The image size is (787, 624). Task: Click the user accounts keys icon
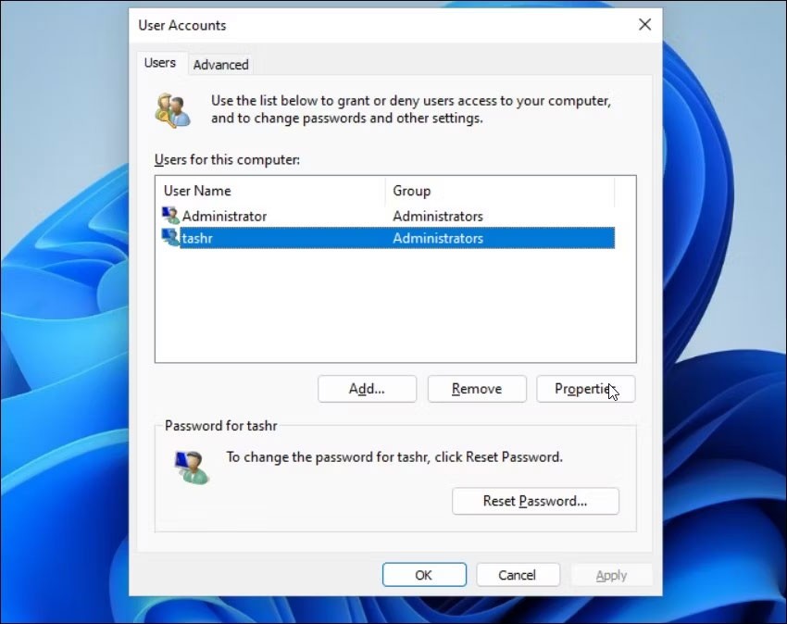(172, 109)
